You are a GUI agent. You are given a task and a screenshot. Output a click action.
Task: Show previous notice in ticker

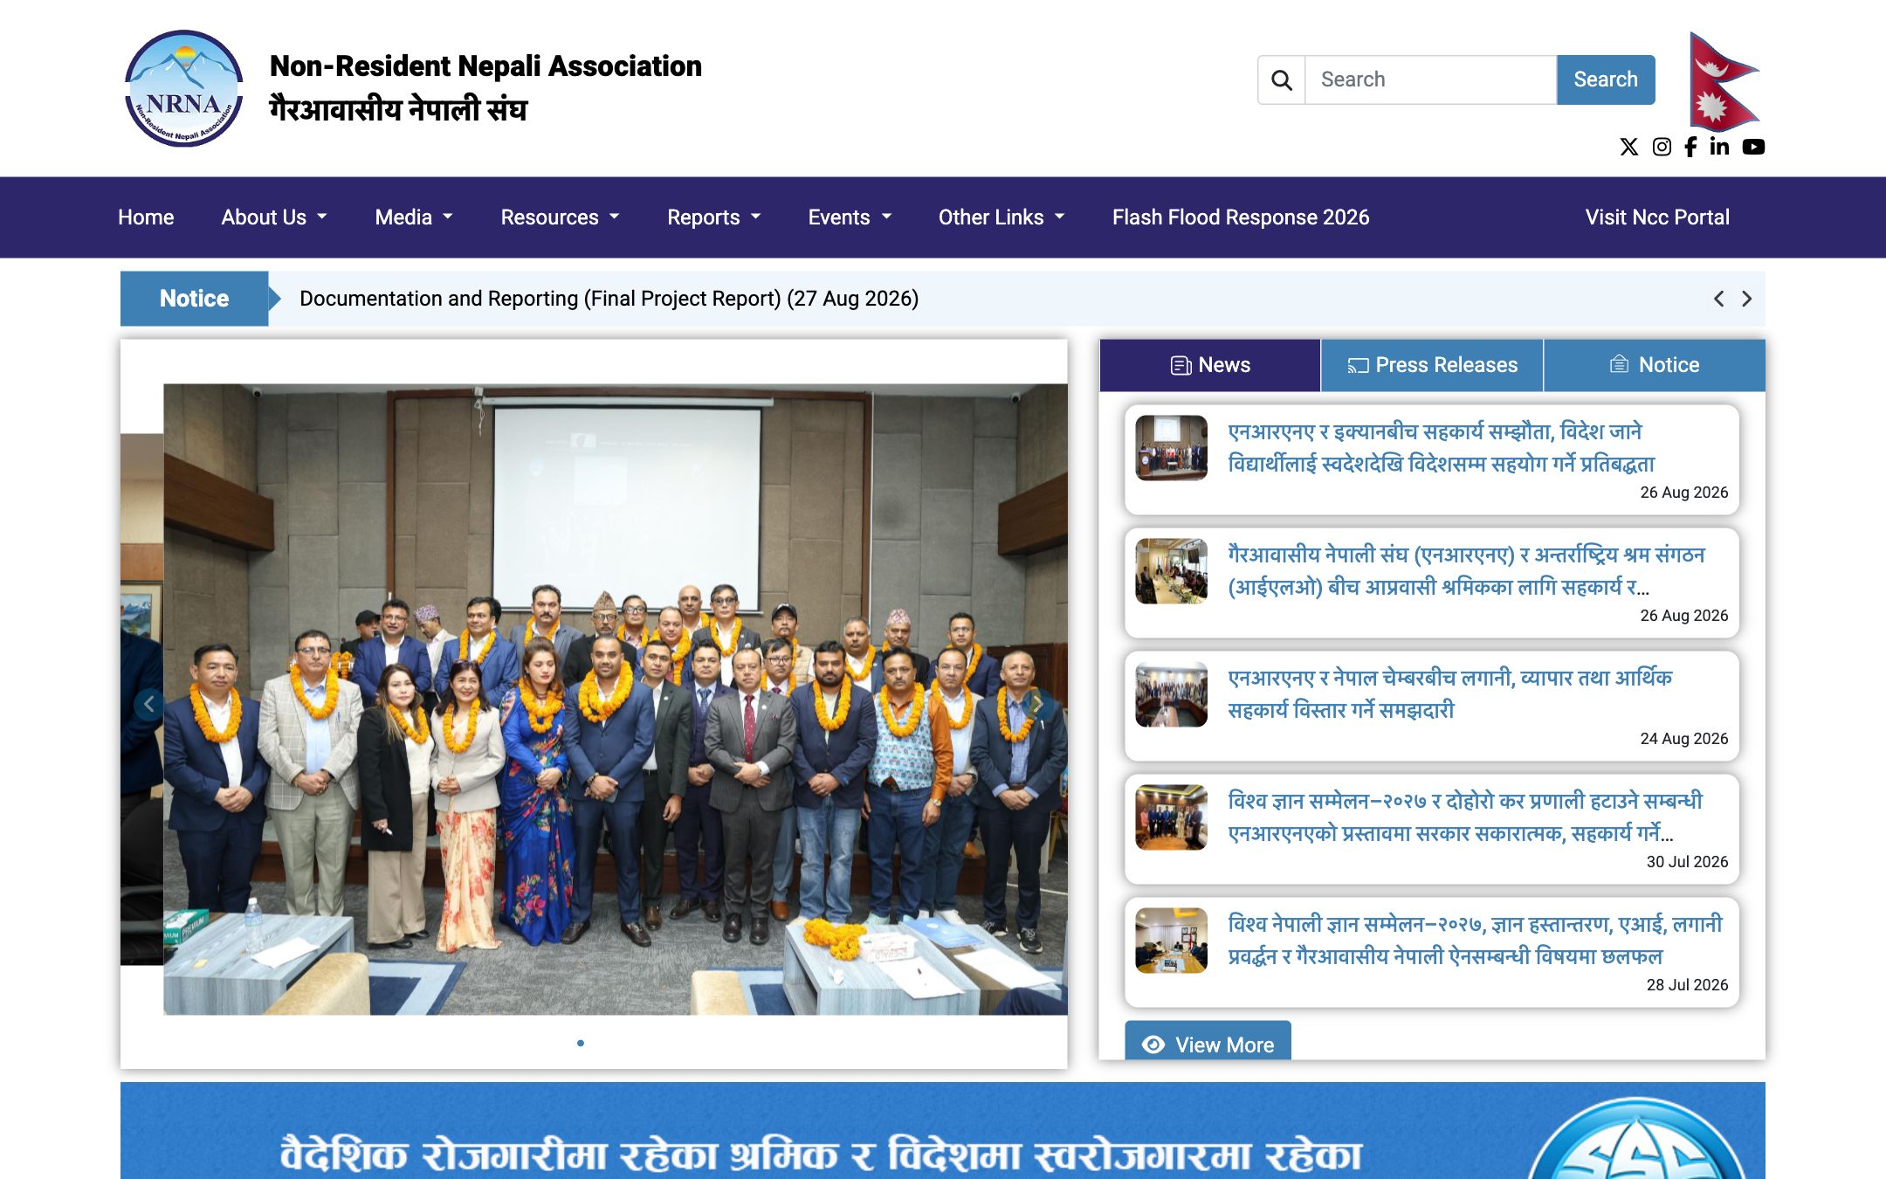coord(1718,299)
